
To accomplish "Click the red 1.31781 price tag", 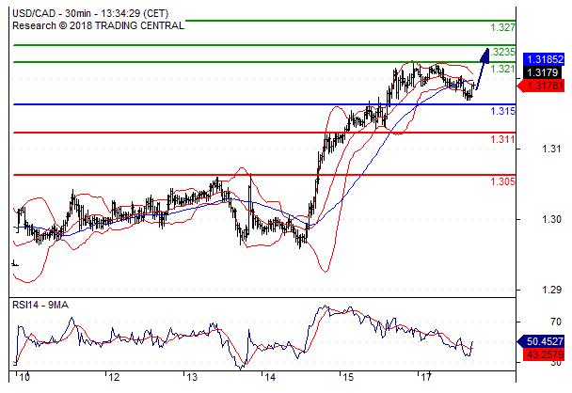I will 541,86.
